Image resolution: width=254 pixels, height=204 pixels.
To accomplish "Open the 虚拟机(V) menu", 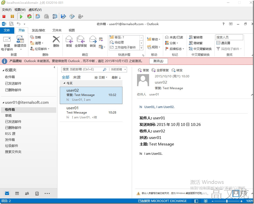I will click(x=35, y=10).
